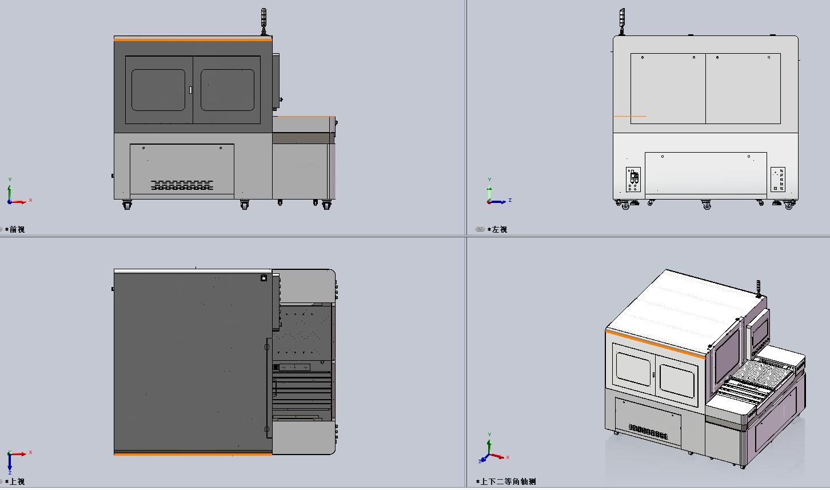Select the white roof panel in isometric view

(x=686, y=312)
